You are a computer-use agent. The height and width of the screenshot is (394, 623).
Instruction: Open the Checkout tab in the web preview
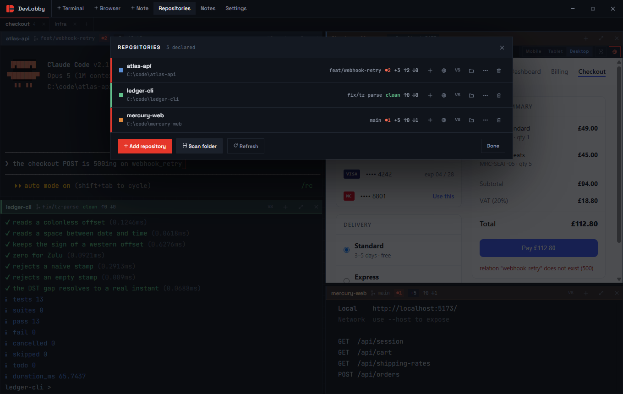(x=592, y=71)
